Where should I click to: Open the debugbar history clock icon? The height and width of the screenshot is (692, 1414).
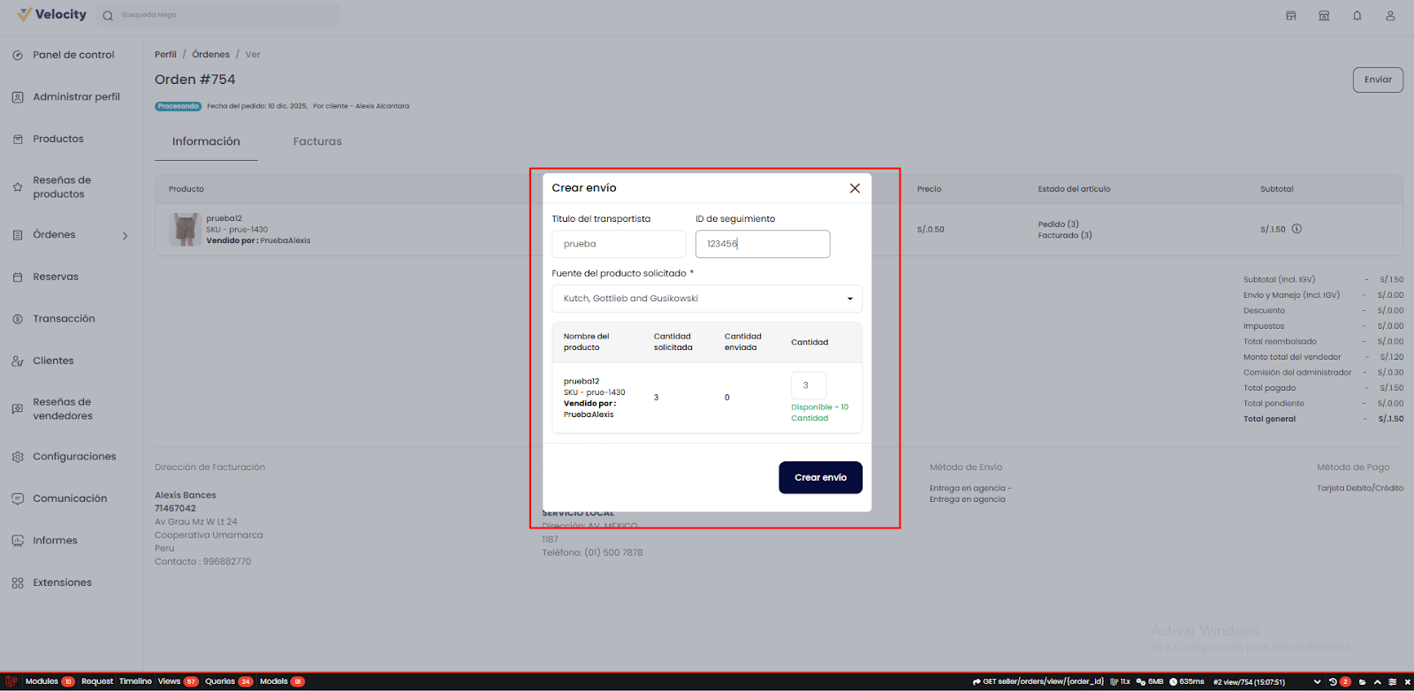click(1333, 681)
